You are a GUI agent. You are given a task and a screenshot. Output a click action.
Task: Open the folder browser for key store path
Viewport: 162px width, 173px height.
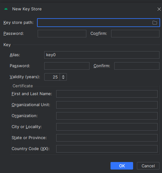coord(155,23)
